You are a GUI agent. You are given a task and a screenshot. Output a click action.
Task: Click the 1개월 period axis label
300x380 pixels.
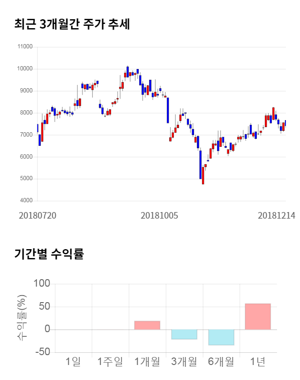(x=147, y=362)
